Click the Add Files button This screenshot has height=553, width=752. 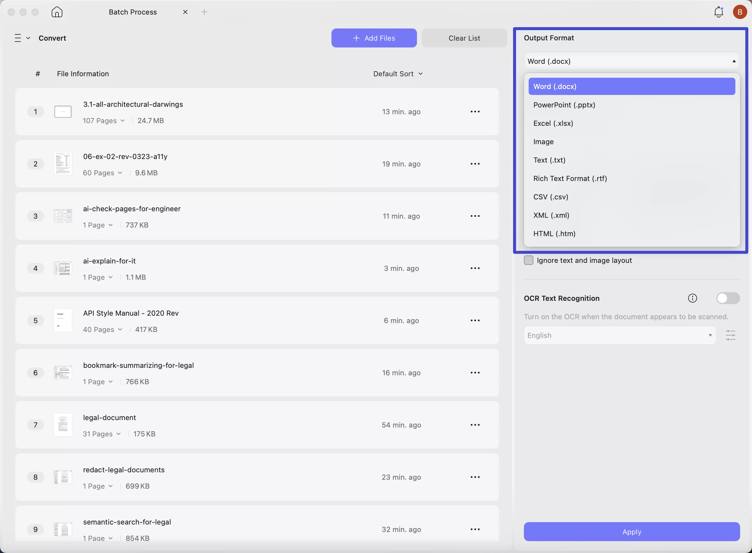tap(374, 38)
